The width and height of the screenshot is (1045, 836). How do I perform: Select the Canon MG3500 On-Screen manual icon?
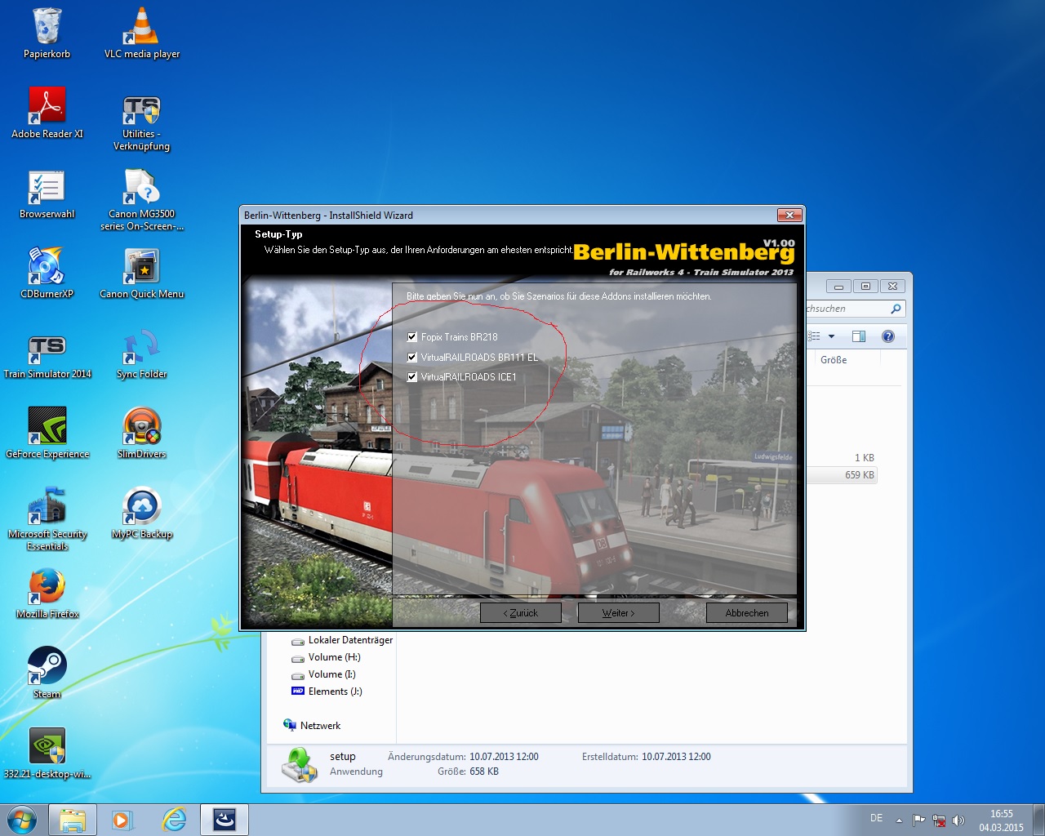click(x=142, y=201)
